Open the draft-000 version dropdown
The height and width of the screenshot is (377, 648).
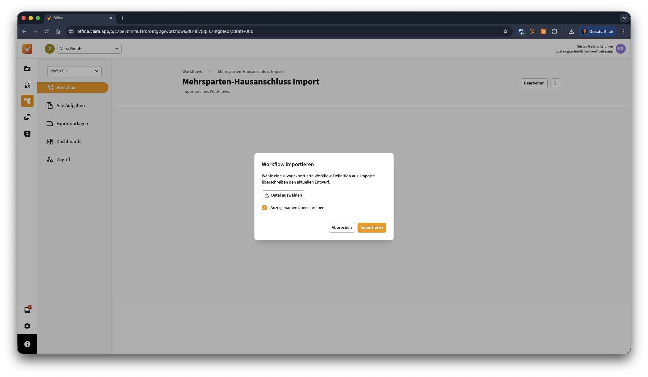tap(74, 71)
